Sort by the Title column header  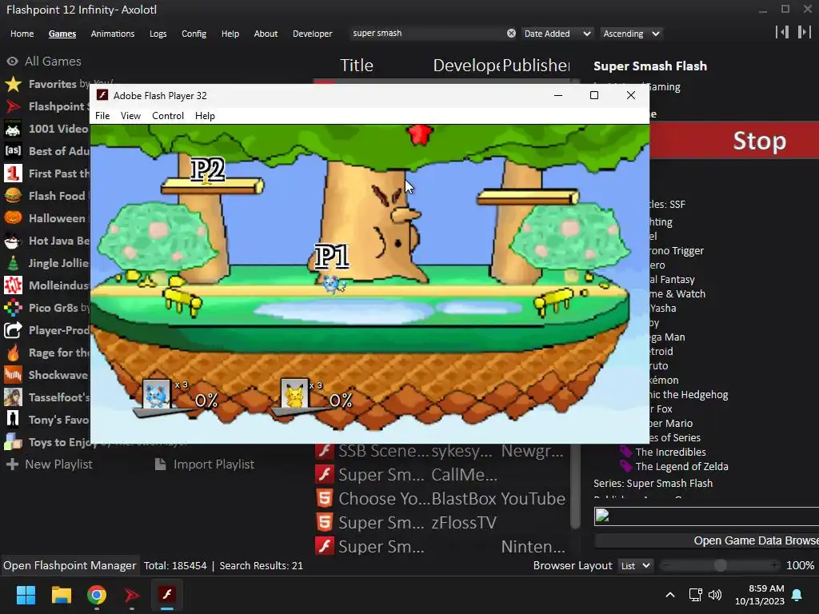point(357,66)
